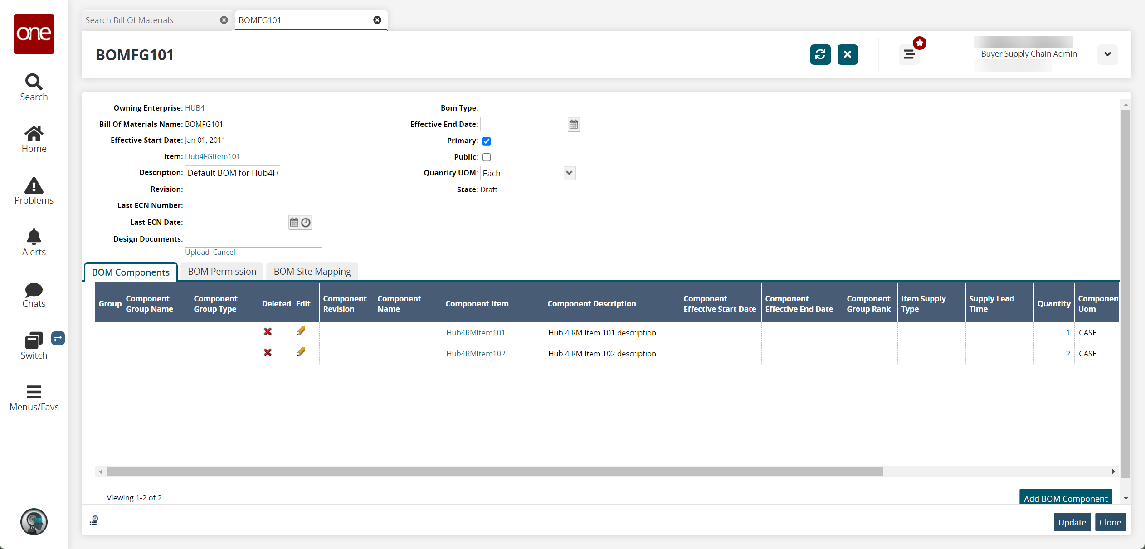The image size is (1145, 549).
Task: Open the Buyer Supply Chain Admin dropdown
Action: [x=1108, y=53]
